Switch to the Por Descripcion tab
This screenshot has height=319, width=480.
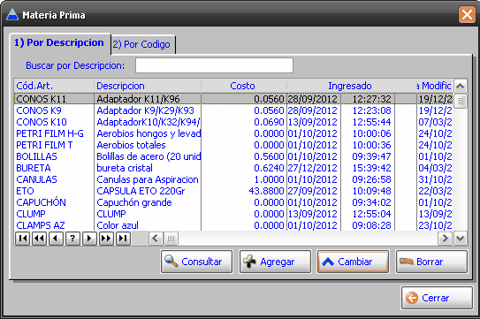pyautogui.click(x=59, y=43)
